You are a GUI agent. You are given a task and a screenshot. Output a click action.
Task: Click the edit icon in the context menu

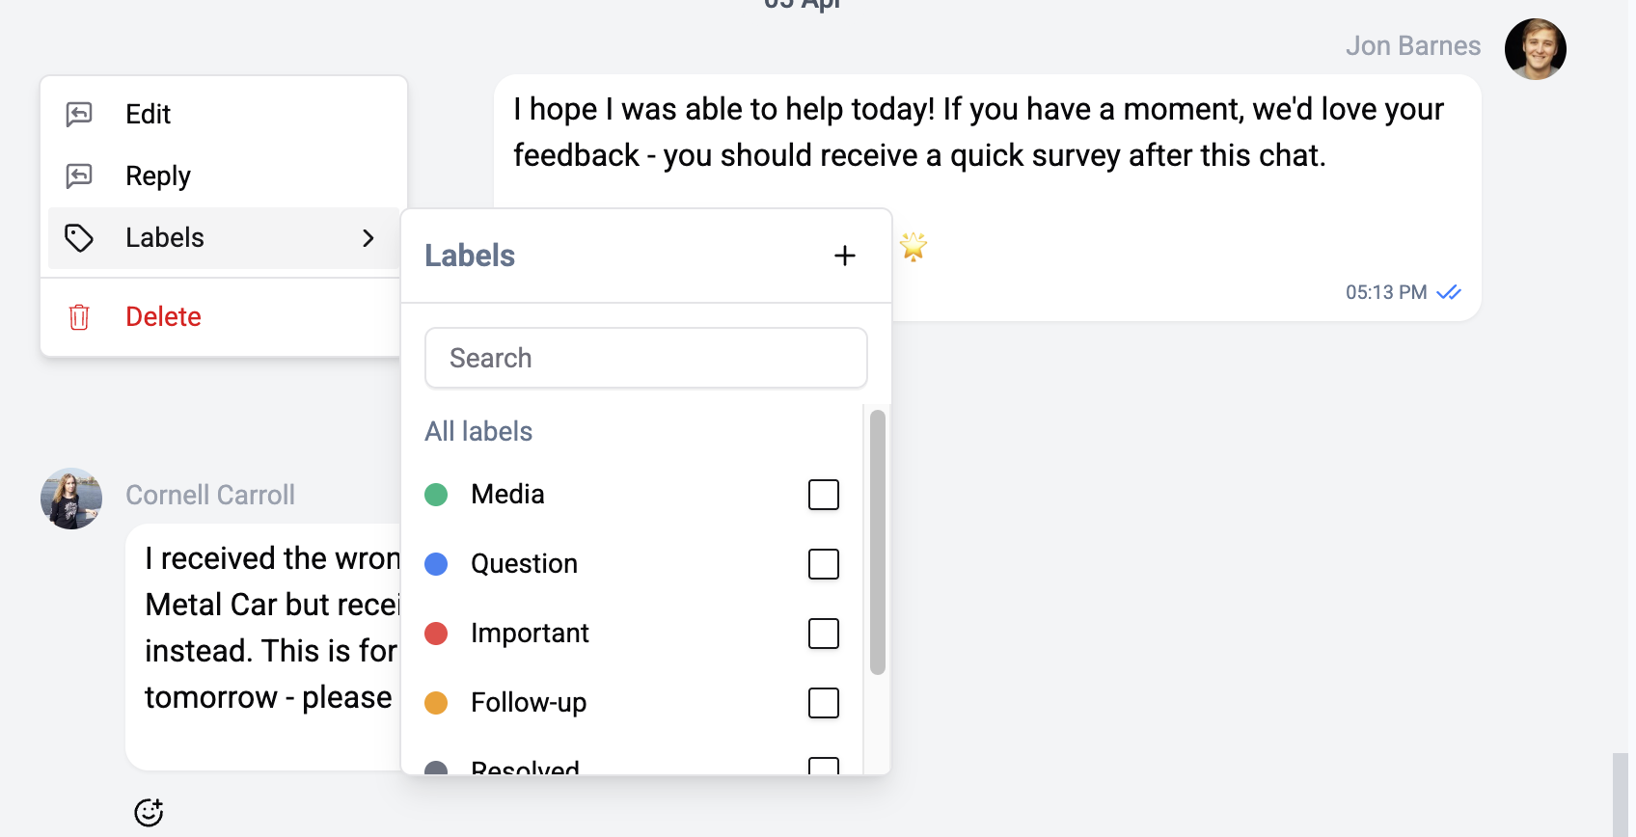[x=79, y=113]
